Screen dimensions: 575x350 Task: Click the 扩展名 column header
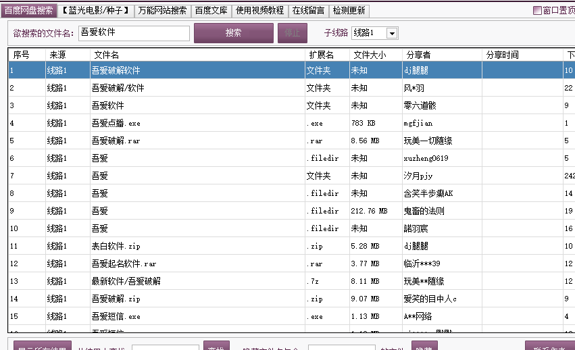click(x=328, y=55)
